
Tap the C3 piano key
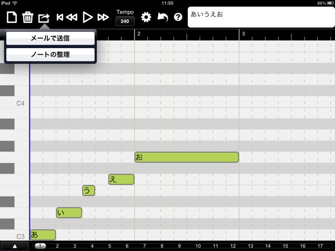[15, 236]
